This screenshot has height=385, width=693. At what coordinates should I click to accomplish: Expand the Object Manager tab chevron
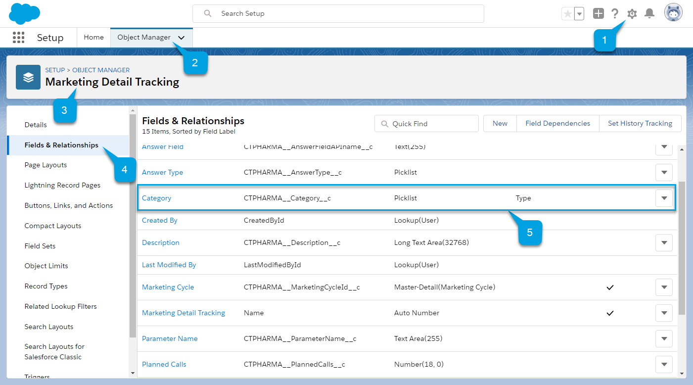[182, 38]
